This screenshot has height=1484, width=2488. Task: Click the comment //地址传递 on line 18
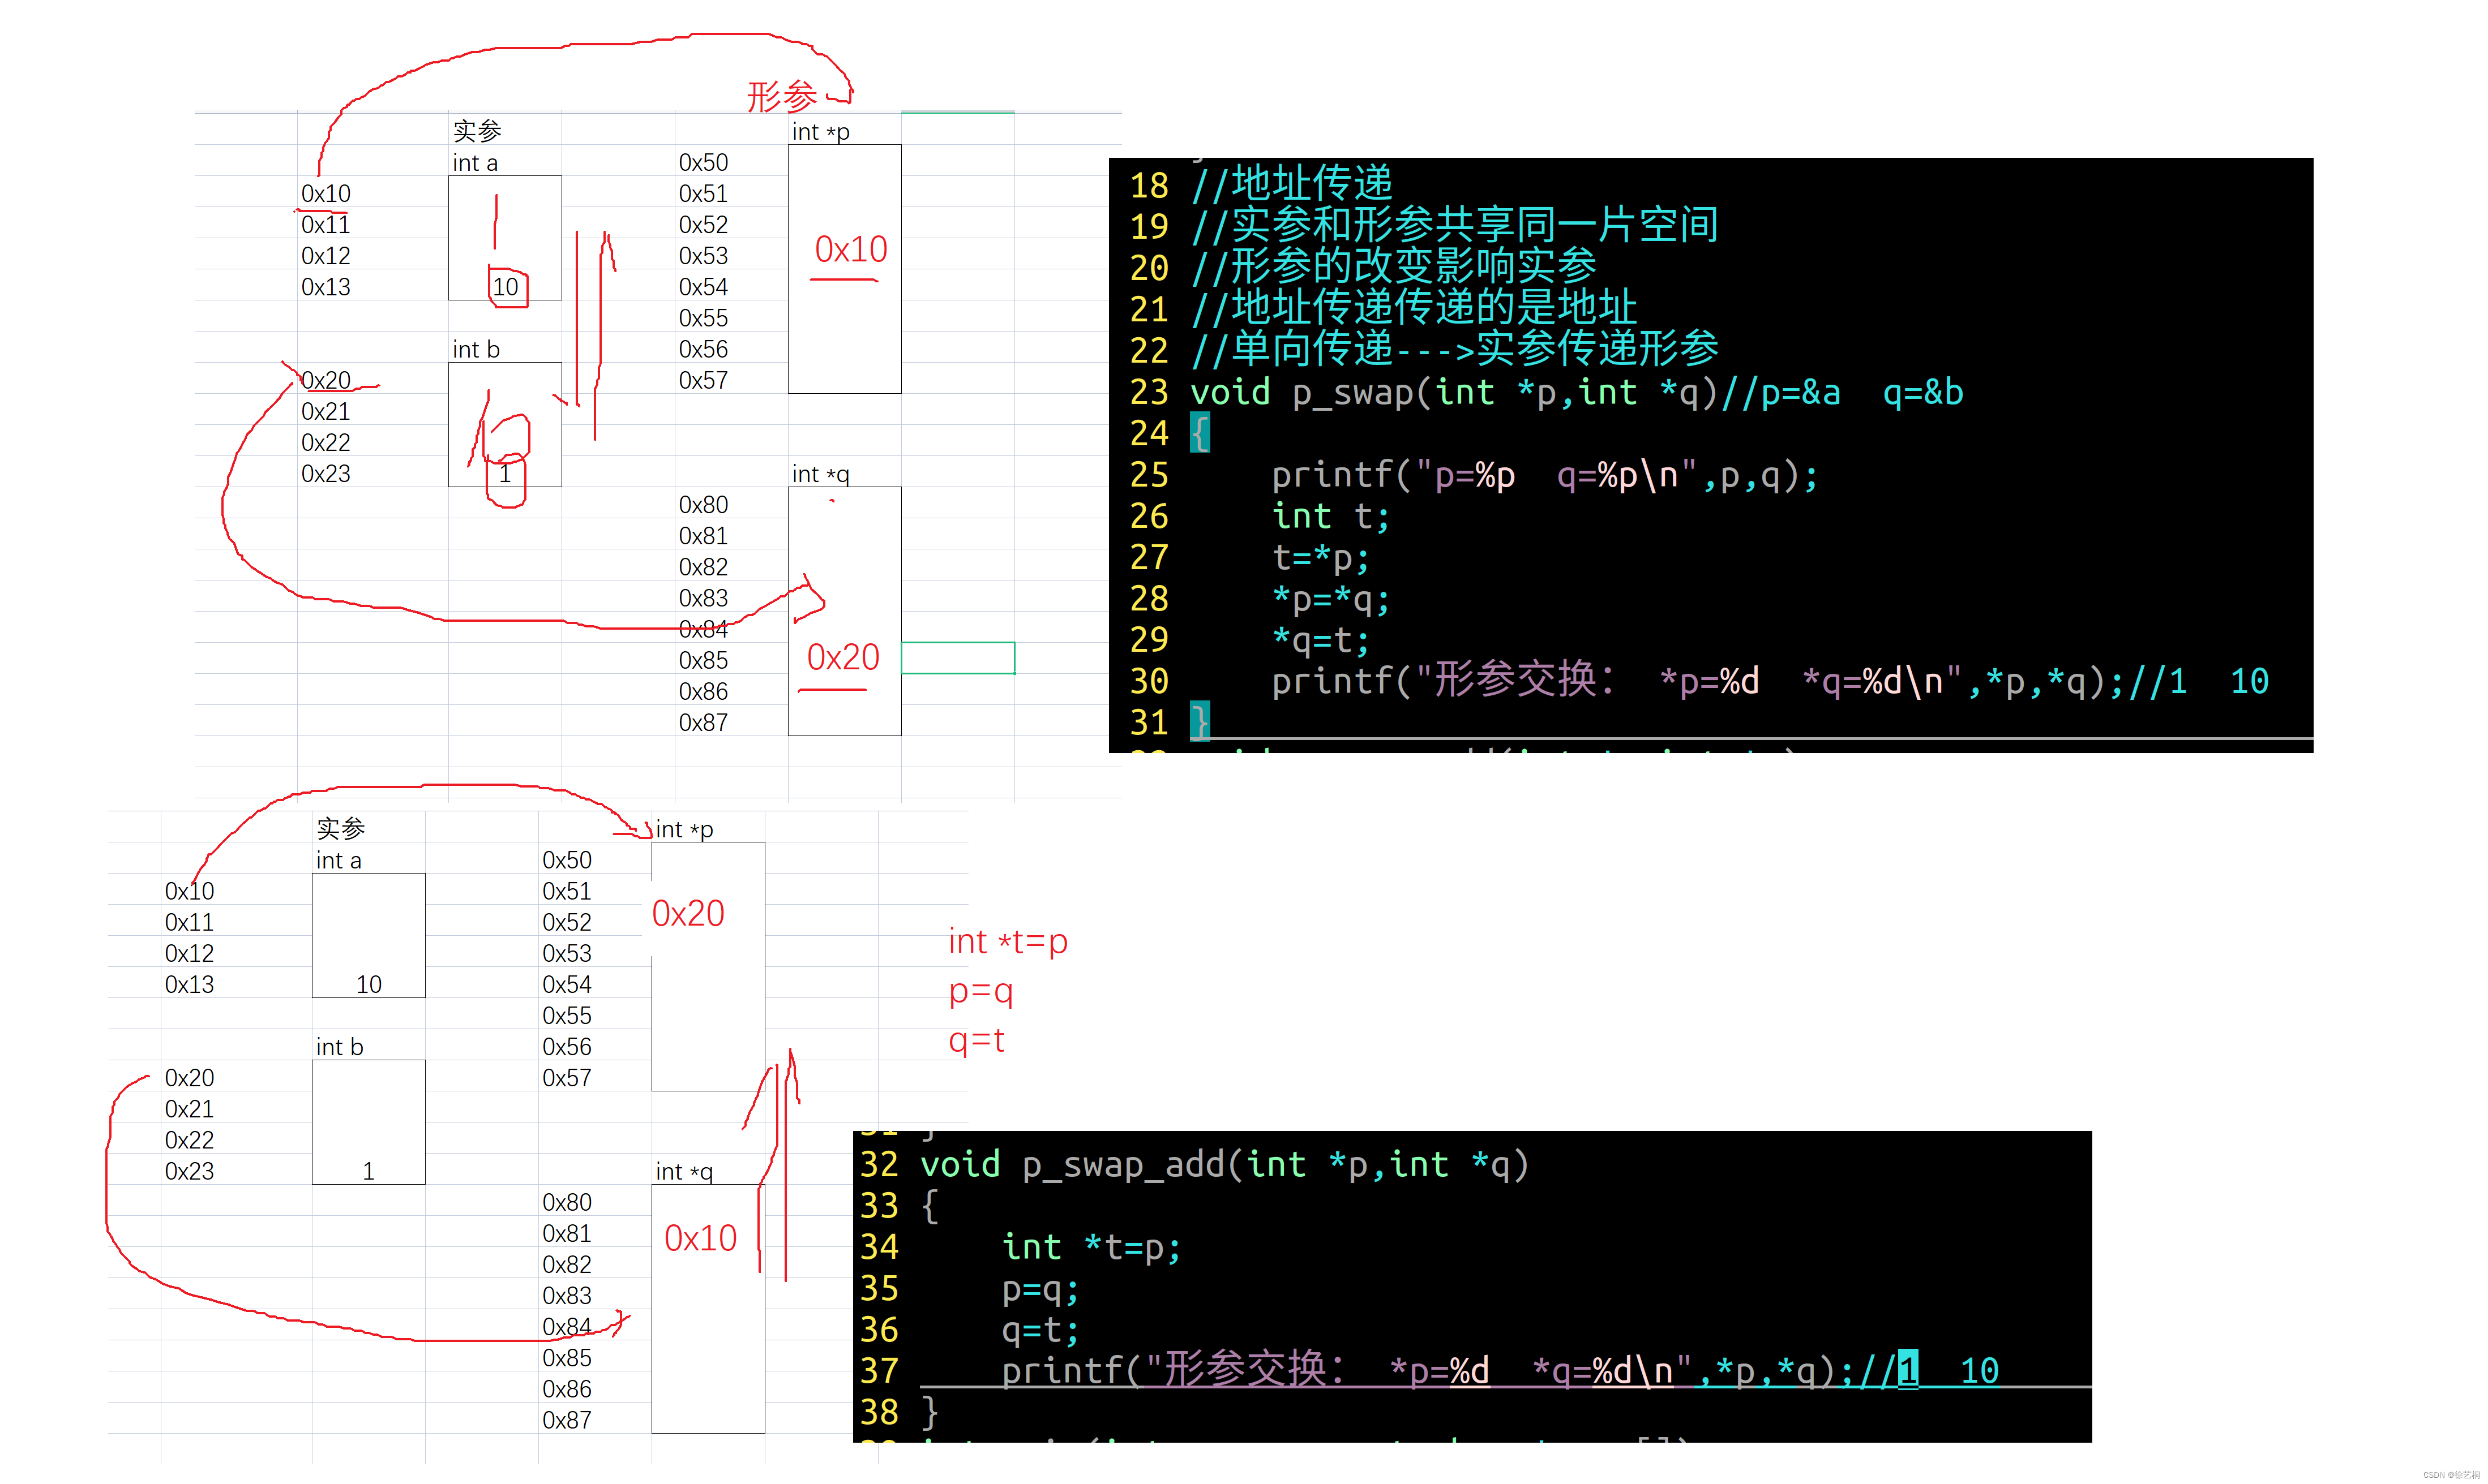click(x=1294, y=184)
